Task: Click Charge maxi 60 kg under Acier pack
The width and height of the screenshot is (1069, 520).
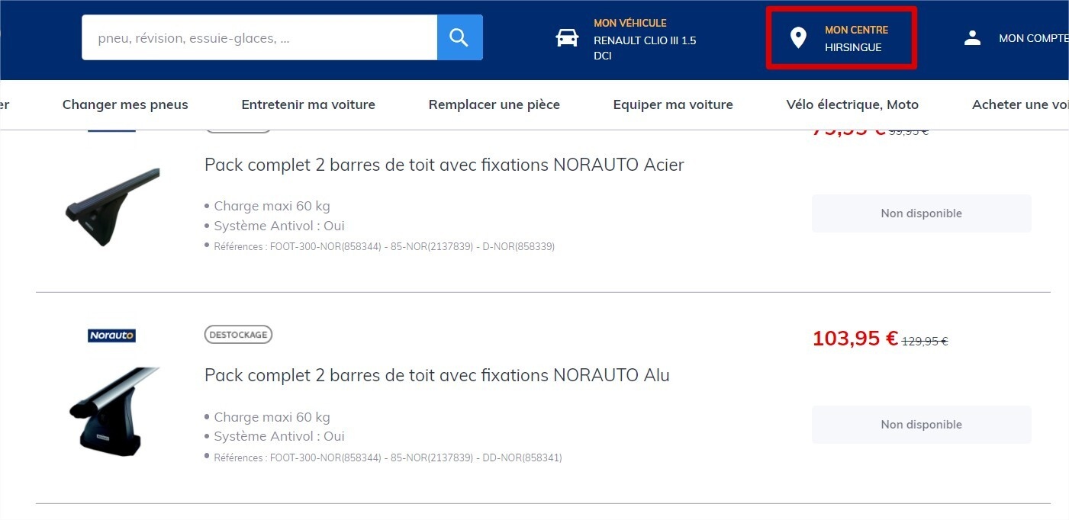Action: click(272, 206)
